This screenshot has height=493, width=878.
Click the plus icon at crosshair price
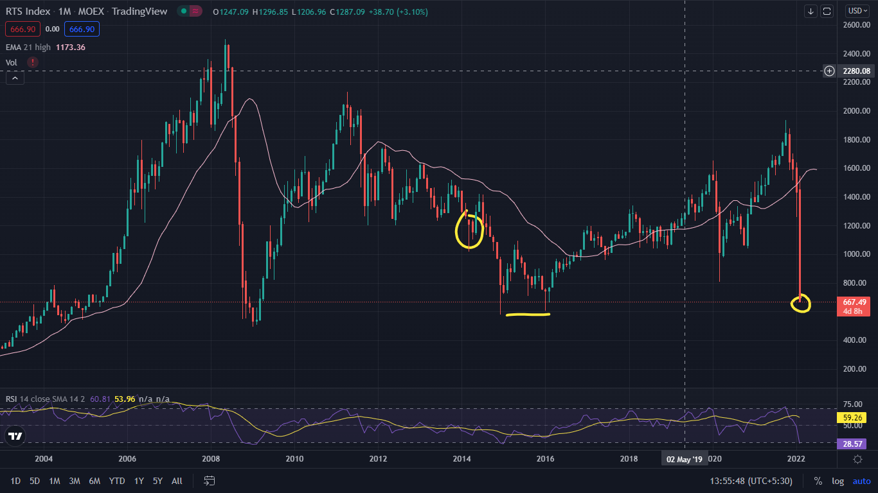[830, 71]
